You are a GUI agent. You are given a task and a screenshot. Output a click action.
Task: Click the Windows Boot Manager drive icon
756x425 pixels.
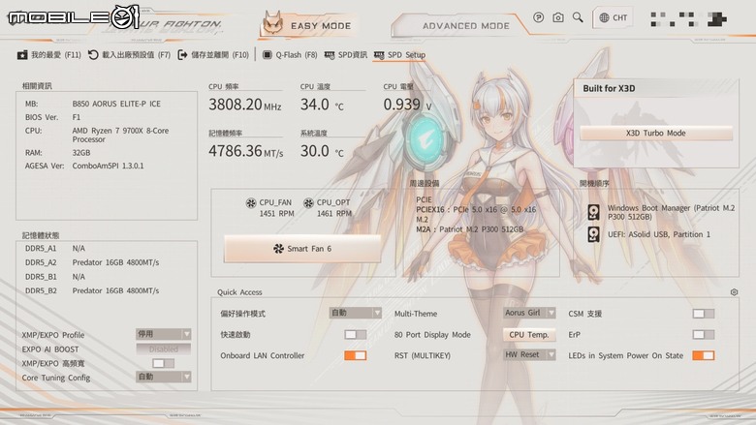594,212
